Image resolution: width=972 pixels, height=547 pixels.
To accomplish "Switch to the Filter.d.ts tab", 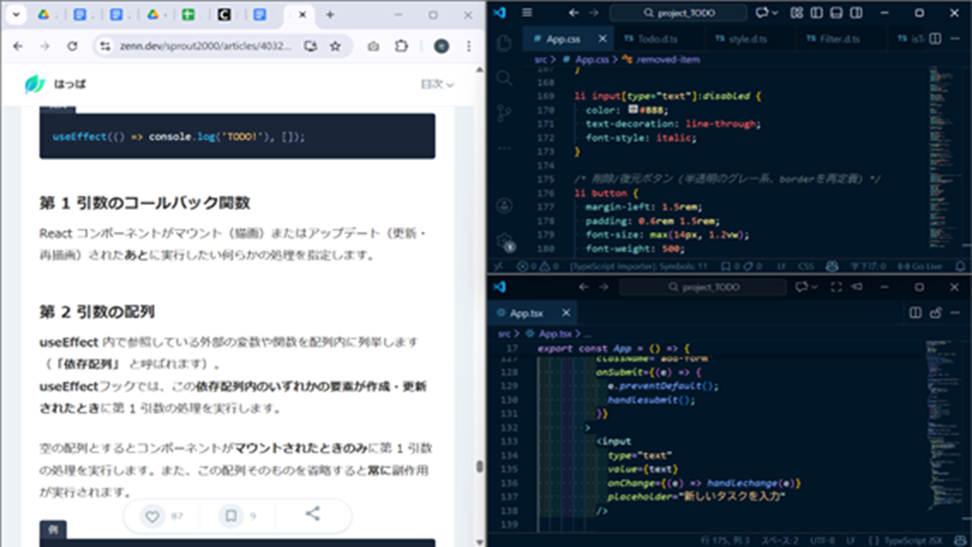I will click(x=839, y=39).
